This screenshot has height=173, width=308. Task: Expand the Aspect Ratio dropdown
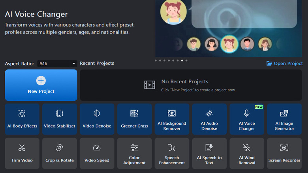coord(73,64)
